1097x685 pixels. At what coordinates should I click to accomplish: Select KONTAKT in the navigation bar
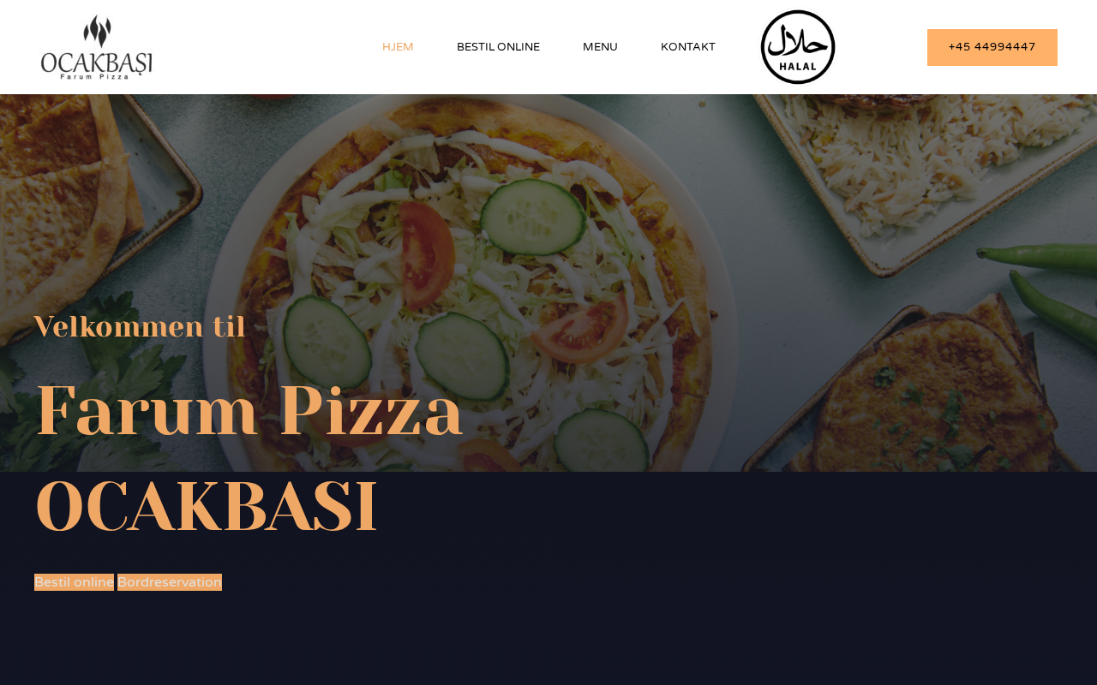click(x=688, y=47)
